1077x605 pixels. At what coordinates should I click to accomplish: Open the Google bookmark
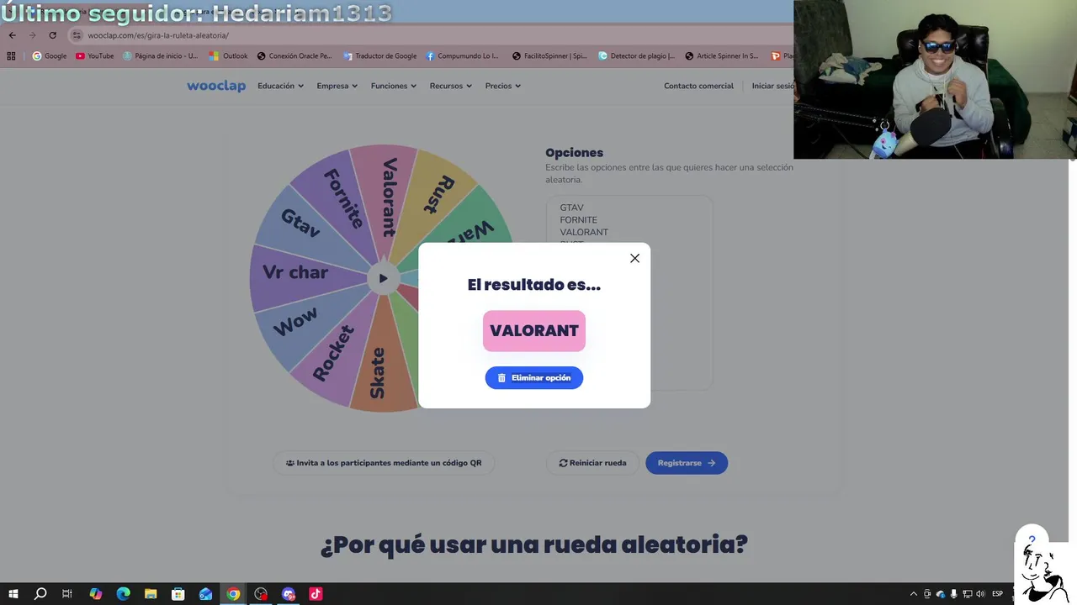[50, 56]
